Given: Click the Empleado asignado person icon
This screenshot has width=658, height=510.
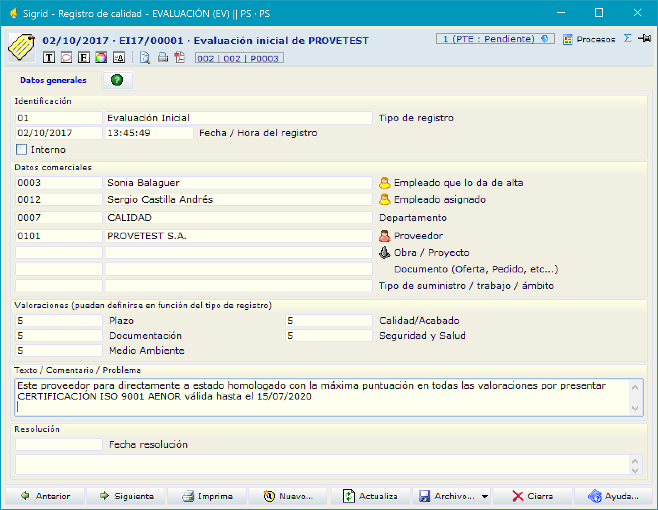Looking at the screenshot, I should click(385, 199).
